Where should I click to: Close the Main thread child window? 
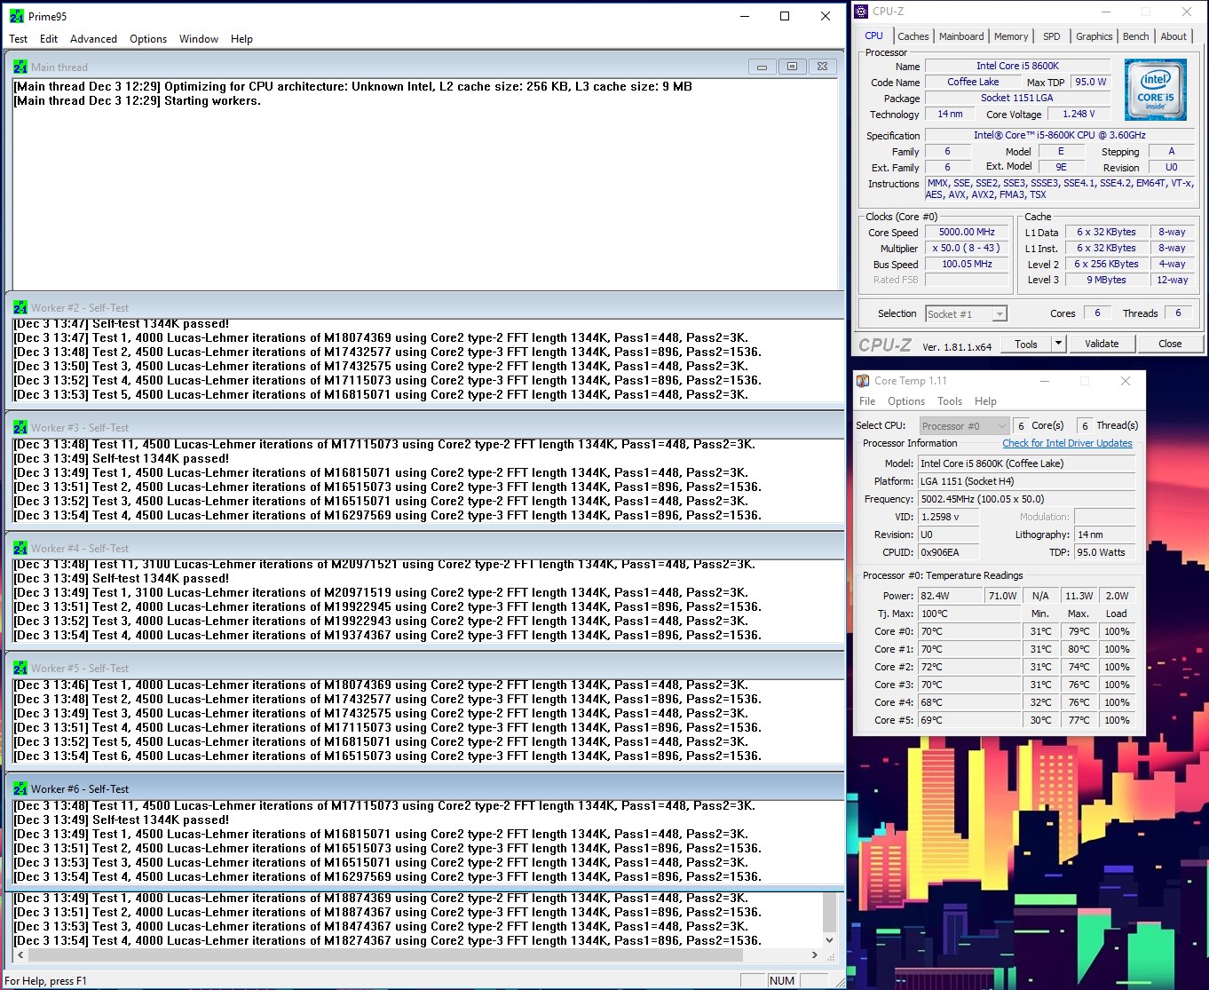[x=822, y=67]
